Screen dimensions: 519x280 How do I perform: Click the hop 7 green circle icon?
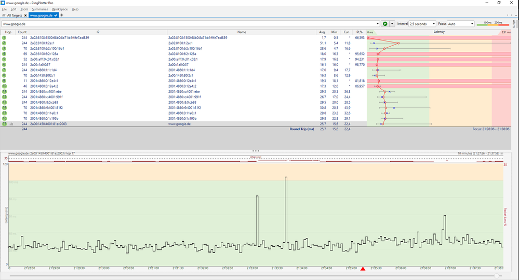[4, 70]
